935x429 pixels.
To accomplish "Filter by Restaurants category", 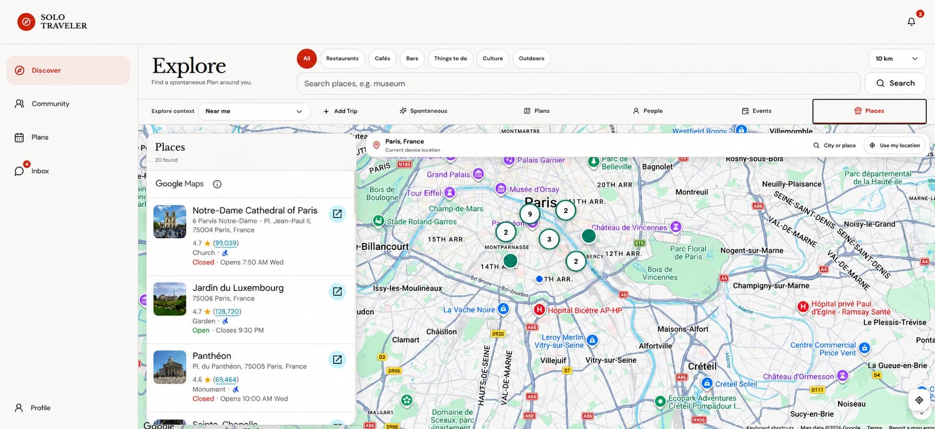I will point(342,59).
